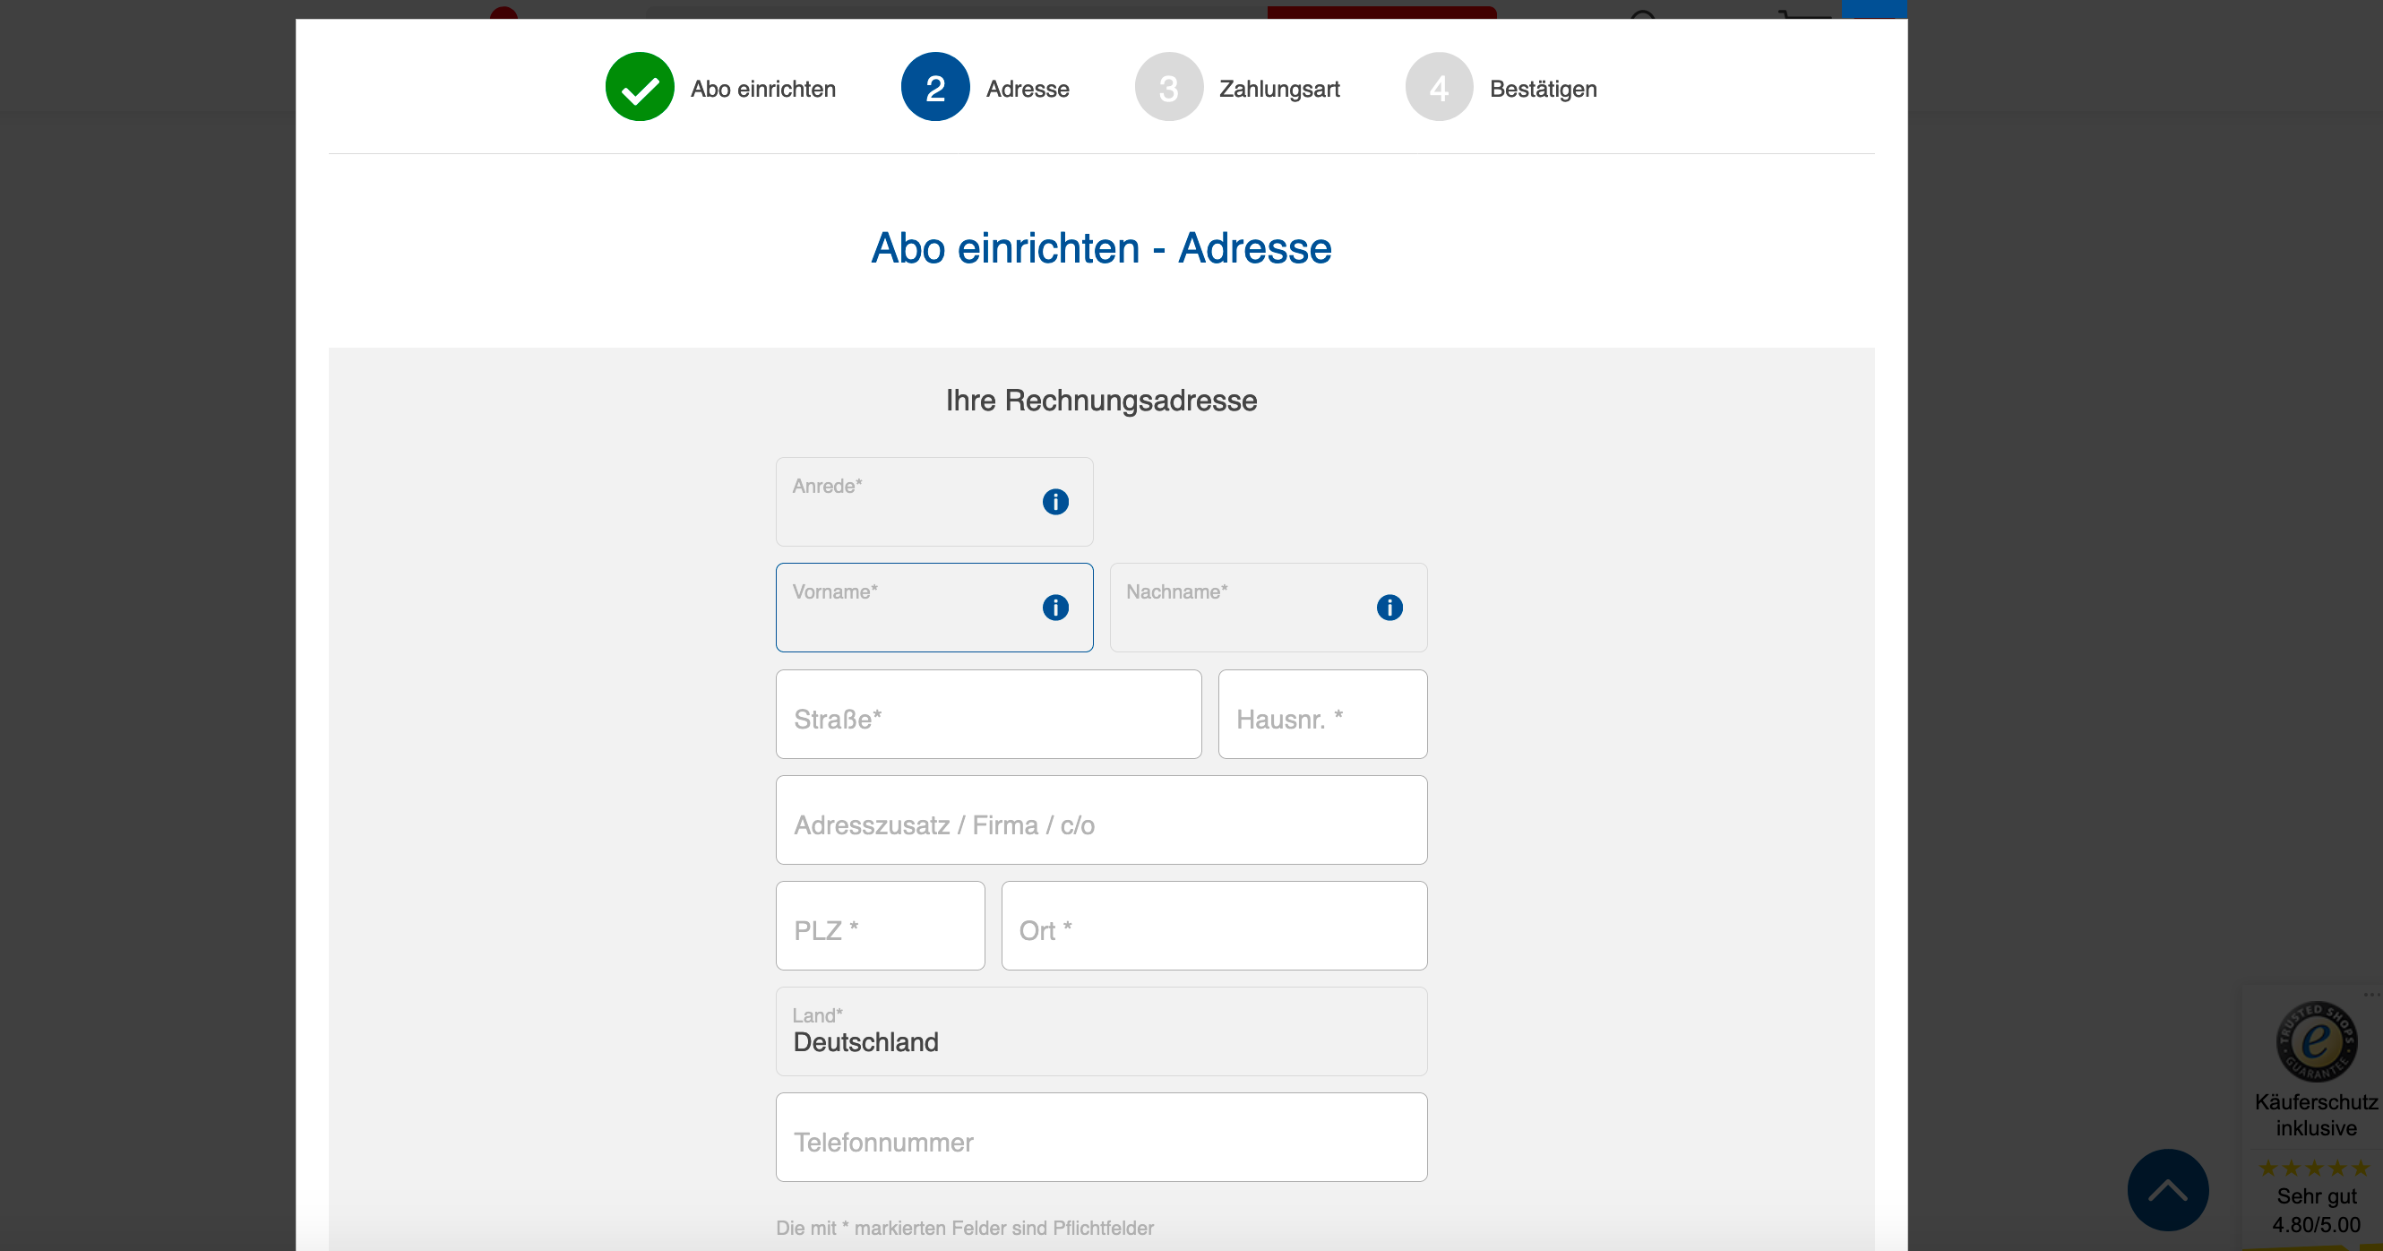This screenshot has height=1251, width=2383.
Task: Click the info icon in Nachname field
Action: pyautogui.click(x=1389, y=607)
